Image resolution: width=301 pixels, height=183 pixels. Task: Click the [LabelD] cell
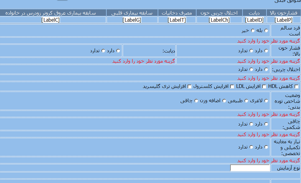click(254, 20)
